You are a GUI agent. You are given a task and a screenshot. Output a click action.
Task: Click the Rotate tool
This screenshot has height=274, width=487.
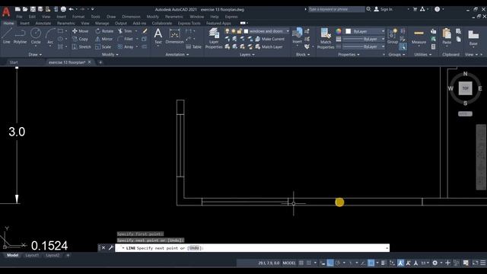point(104,31)
